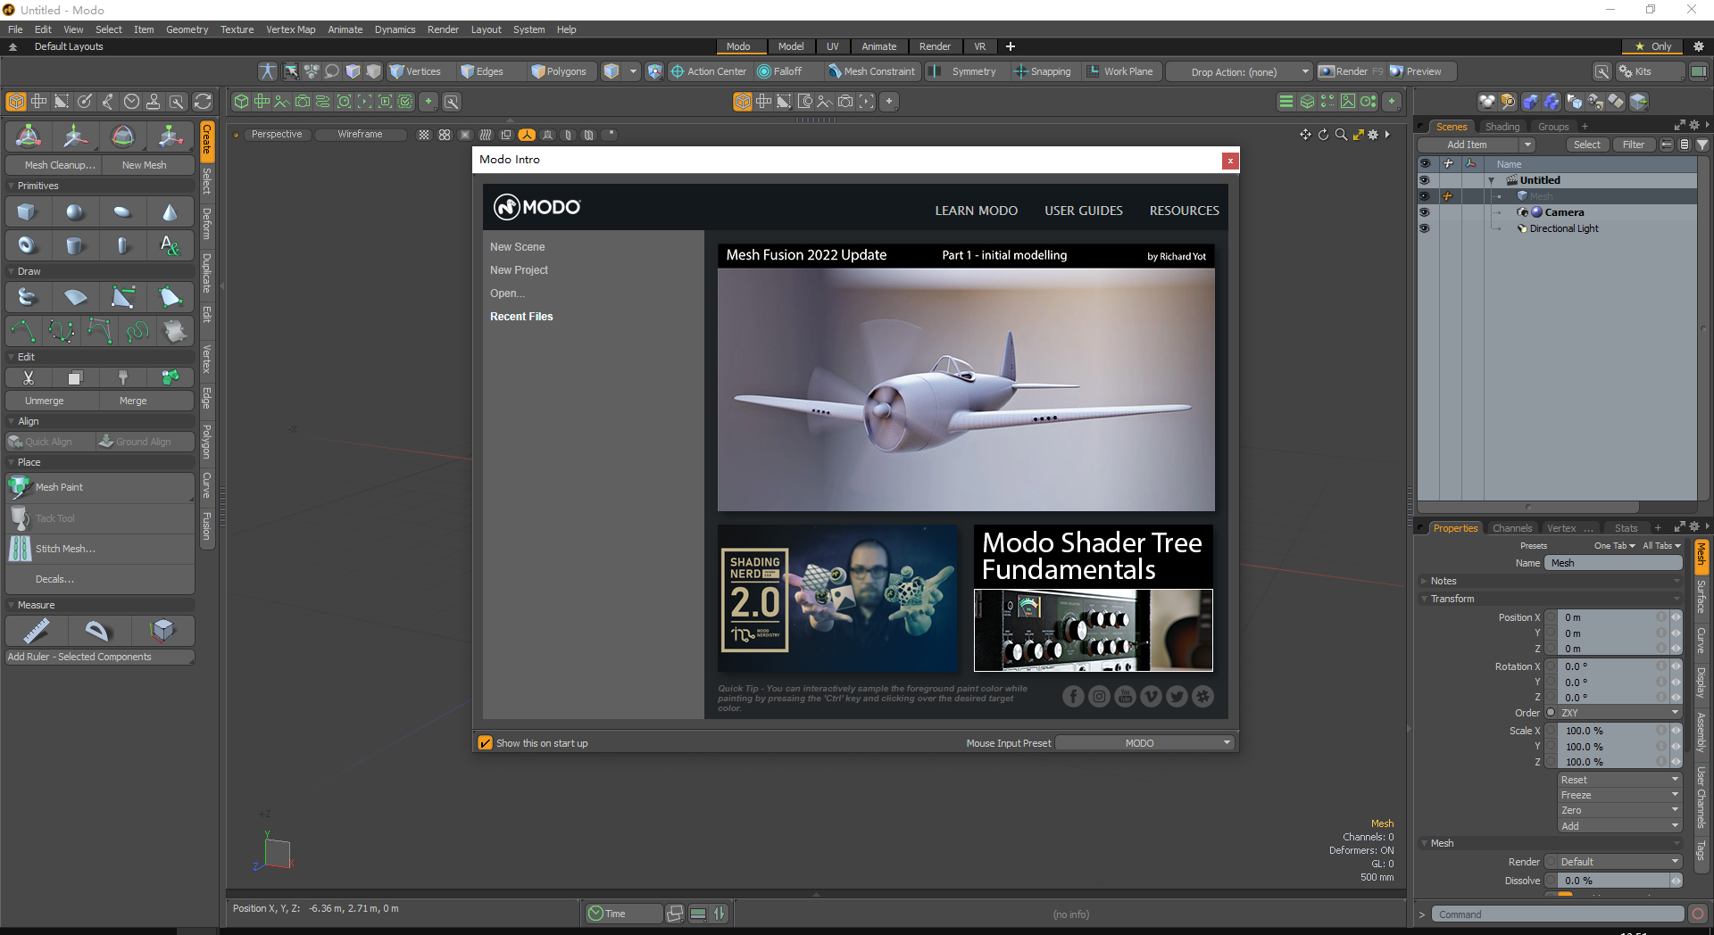Click the Reset transform button
The width and height of the screenshot is (1714, 935).
pyautogui.click(x=1618, y=779)
